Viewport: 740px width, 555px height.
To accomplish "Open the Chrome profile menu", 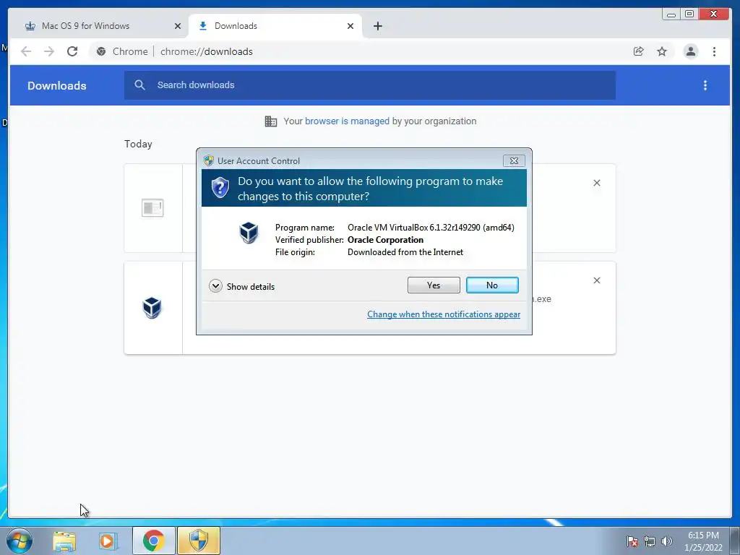I will click(690, 51).
